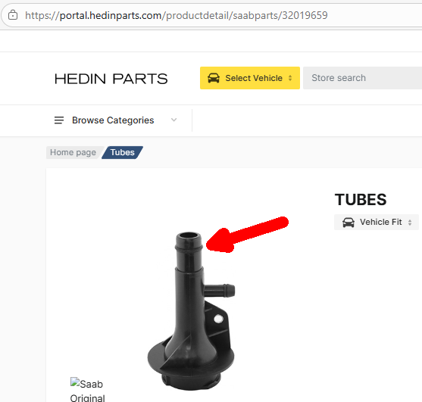Click the Select Vehicle up-down arrows
This screenshot has width=422, height=402.
[x=290, y=78]
